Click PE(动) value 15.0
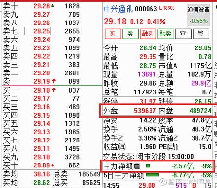The height and width of the screenshot is (188, 217). pos(205,147)
